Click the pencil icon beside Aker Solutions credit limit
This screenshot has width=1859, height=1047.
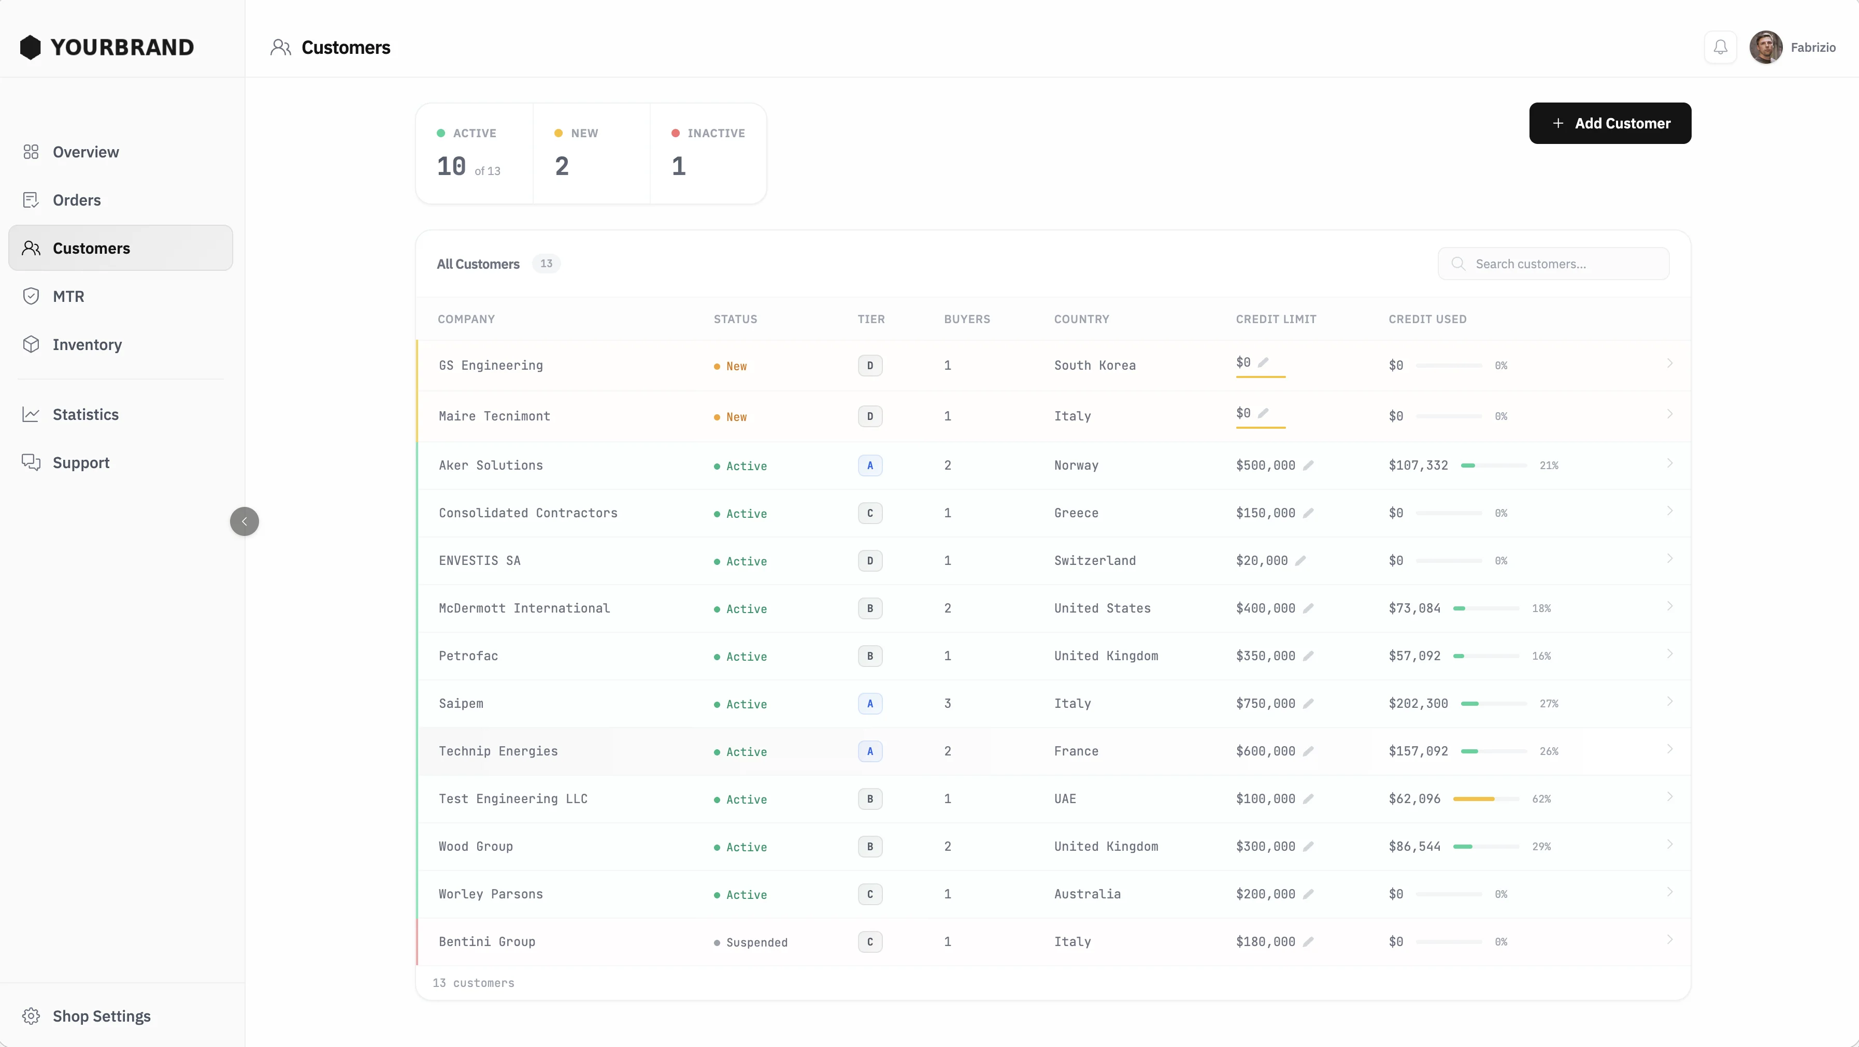coord(1308,466)
